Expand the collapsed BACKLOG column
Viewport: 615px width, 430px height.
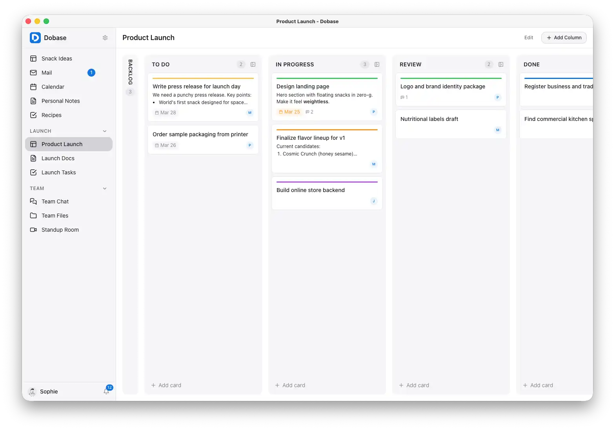[x=130, y=72]
